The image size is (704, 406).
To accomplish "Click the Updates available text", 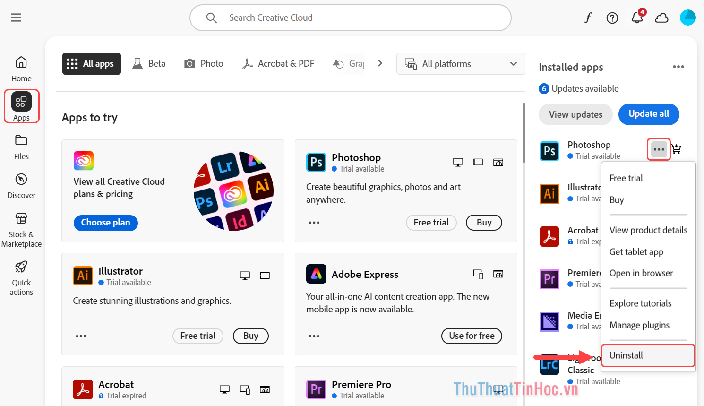I will (585, 88).
